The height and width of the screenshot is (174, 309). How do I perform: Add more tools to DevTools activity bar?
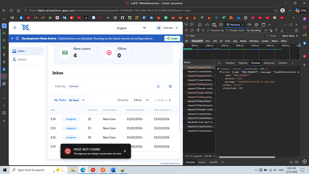pyautogui.click(x=269, y=25)
